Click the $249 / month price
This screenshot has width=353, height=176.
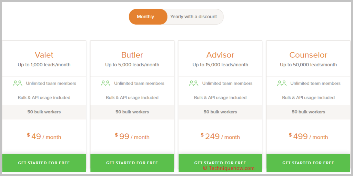[x=220, y=136]
